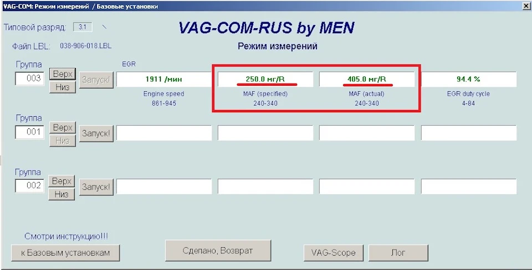The height and width of the screenshot is (270, 532).
Task: Click the first empty field in group 001
Action: [x=164, y=133]
